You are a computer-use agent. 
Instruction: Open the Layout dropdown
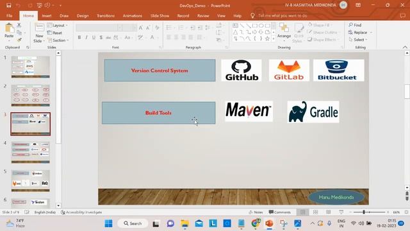[x=58, y=26]
